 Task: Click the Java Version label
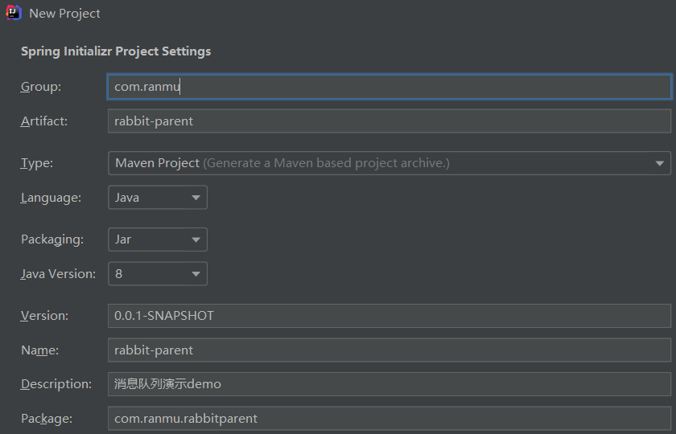58,274
